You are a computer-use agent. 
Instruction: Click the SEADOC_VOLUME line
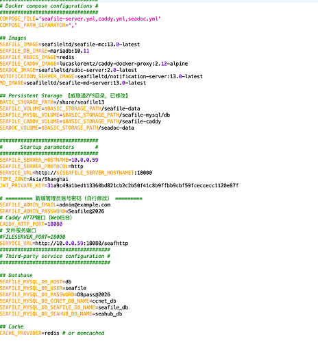click(67, 128)
